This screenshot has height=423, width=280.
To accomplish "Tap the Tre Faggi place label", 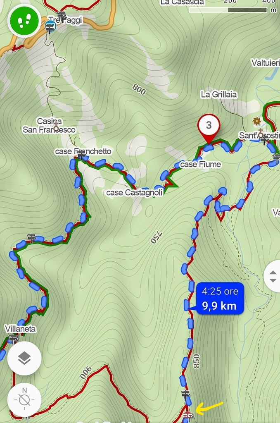I will tap(65, 20).
